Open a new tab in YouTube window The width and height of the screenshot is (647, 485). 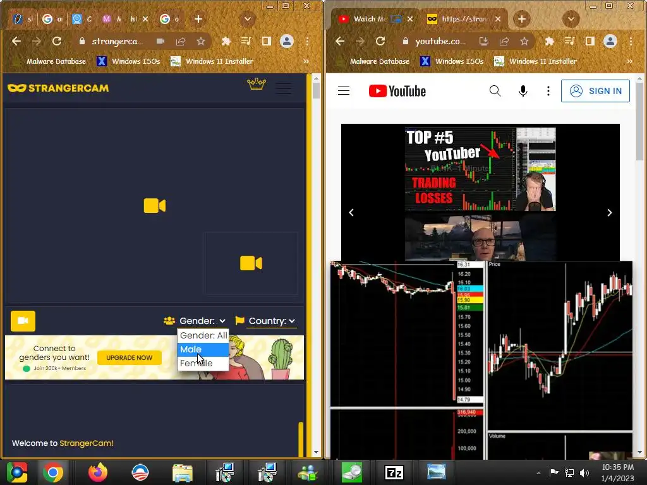[521, 19]
